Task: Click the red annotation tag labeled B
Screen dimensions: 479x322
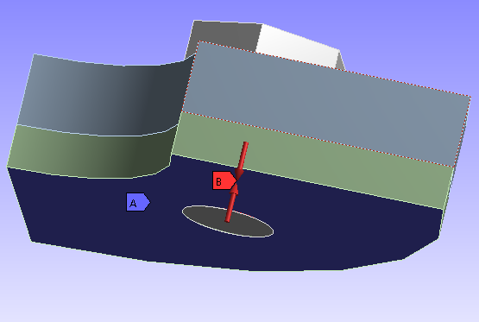Action: point(224,180)
